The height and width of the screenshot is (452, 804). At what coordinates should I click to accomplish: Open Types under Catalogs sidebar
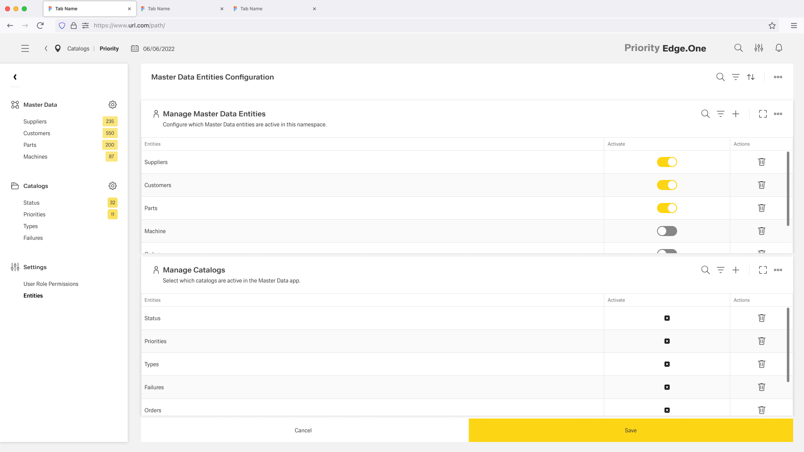(x=31, y=226)
